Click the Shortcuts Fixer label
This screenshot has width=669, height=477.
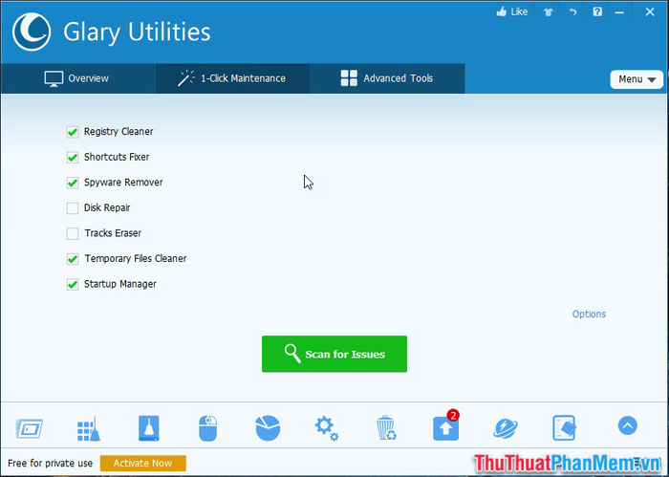(x=117, y=157)
